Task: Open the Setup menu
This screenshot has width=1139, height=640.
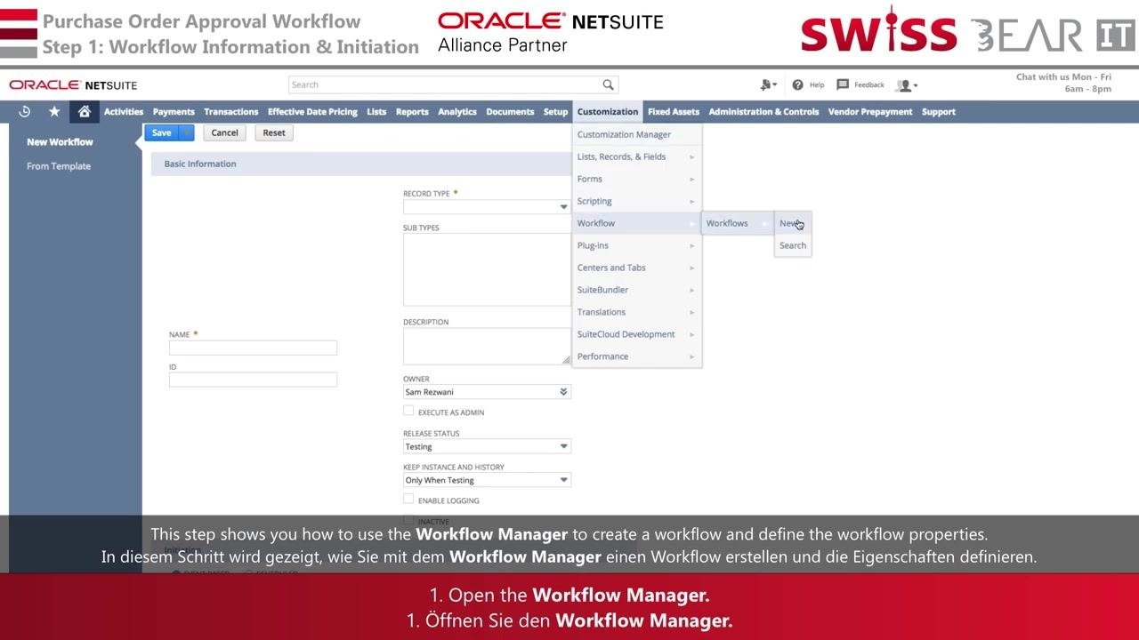Action: click(556, 112)
